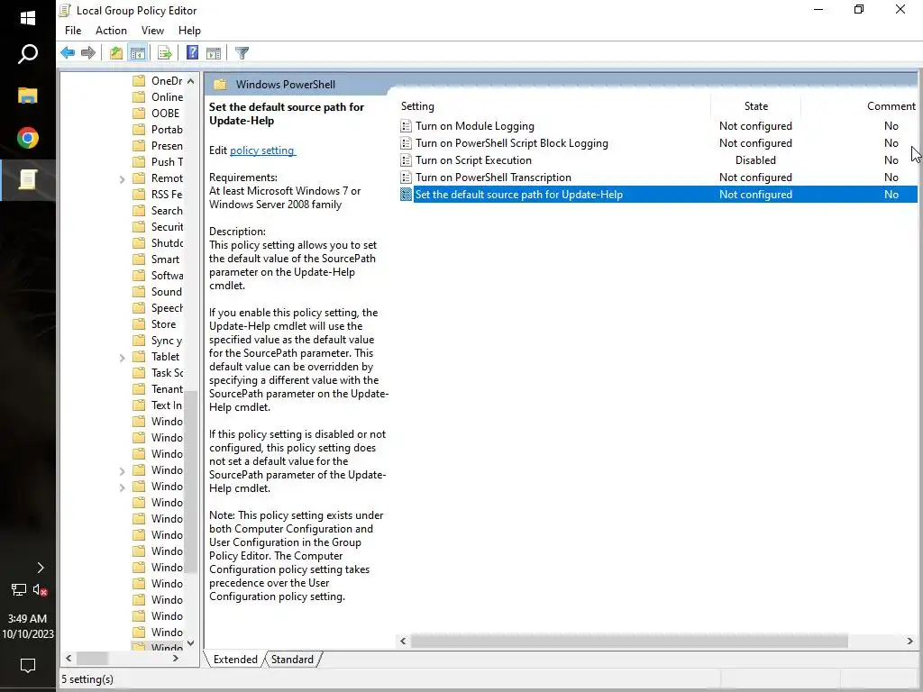Click the Edit policy setting link

pyautogui.click(x=262, y=150)
